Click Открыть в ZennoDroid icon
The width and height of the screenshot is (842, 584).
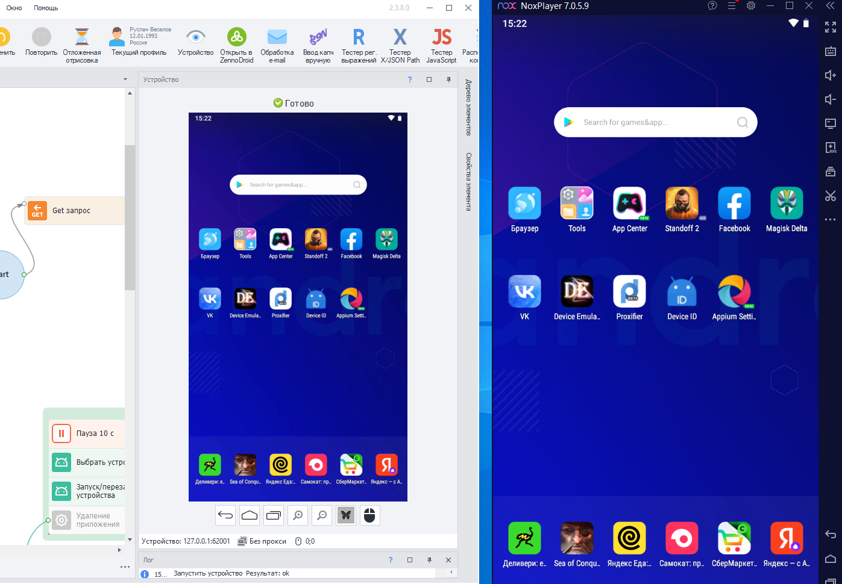pos(236,45)
